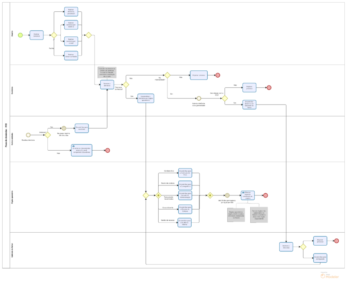Click the green start event in Usuário lane

pyautogui.click(x=20, y=35)
